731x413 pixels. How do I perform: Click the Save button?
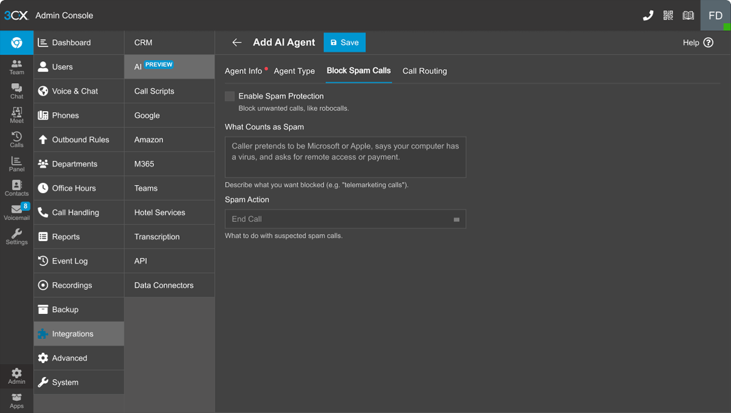(344, 43)
